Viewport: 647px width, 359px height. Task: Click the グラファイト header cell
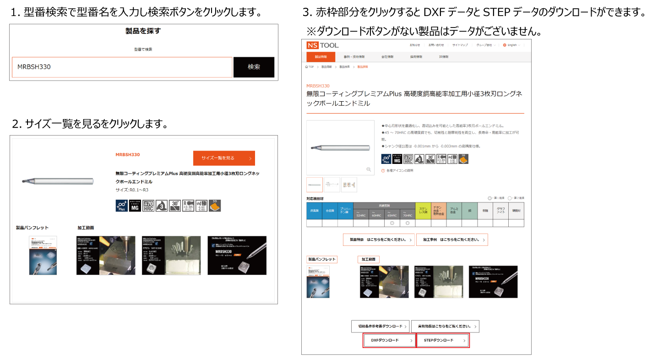coord(500,211)
